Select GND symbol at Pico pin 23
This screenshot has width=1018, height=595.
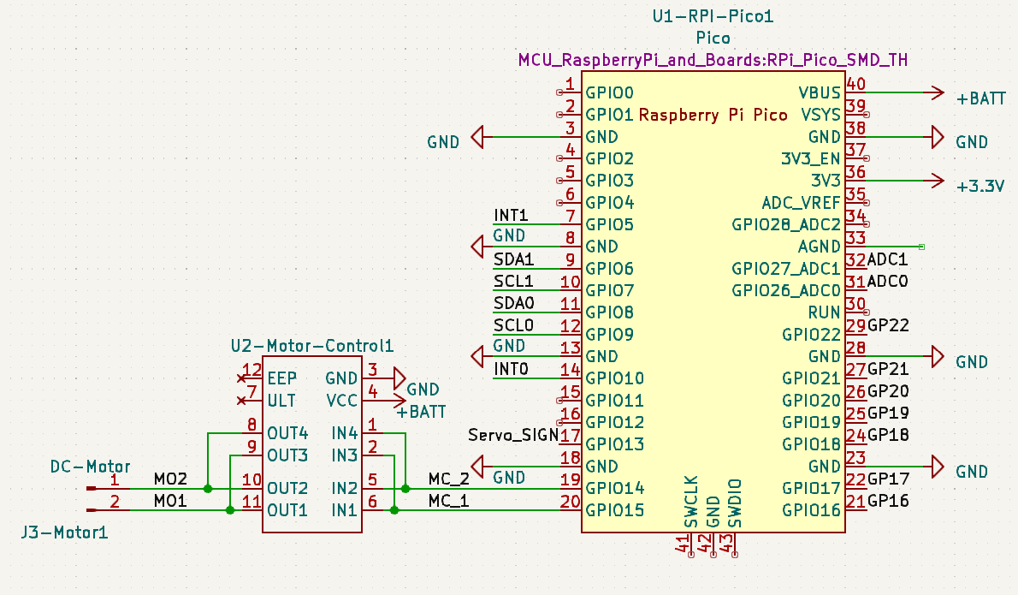pos(938,466)
